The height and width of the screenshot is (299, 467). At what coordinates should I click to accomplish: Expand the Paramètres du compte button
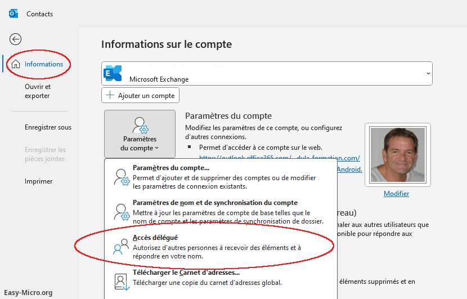140,134
